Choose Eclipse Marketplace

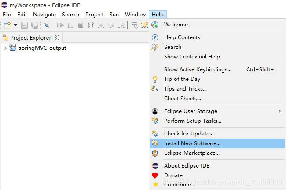(x=217, y=153)
